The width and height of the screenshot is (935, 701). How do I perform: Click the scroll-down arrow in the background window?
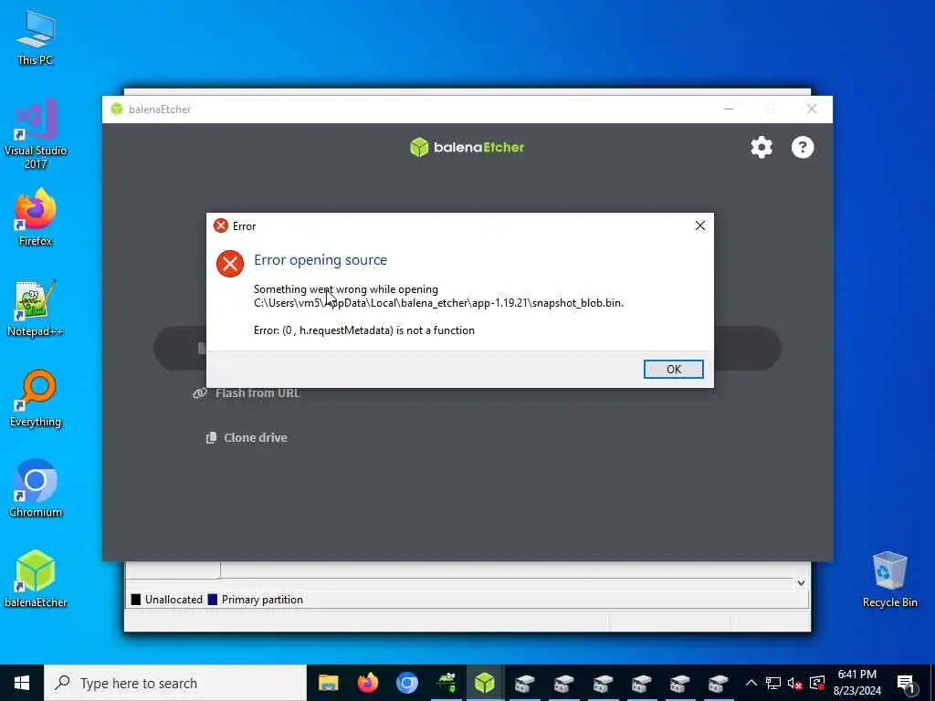click(x=801, y=583)
